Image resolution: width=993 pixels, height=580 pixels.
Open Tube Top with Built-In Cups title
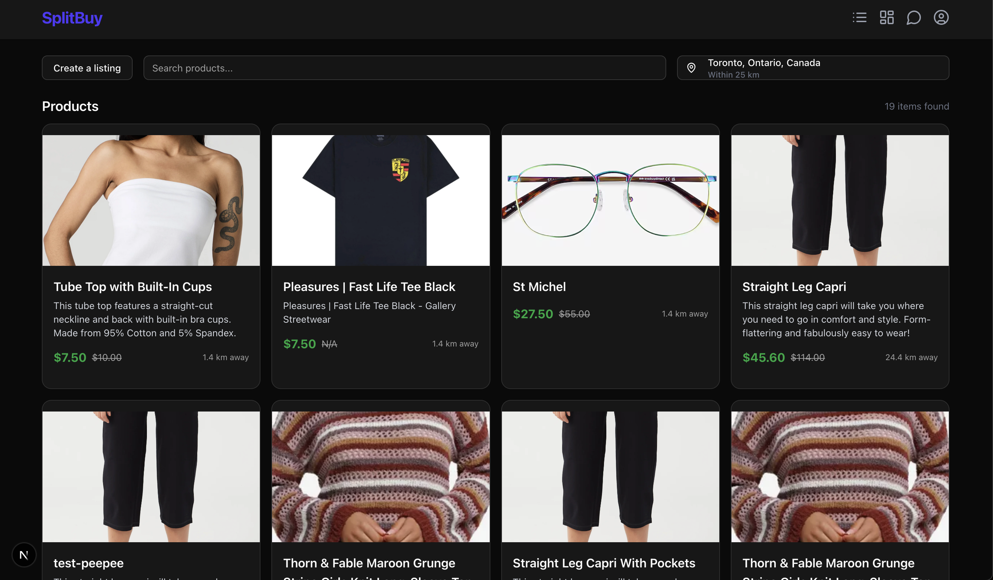click(x=132, y=287)
